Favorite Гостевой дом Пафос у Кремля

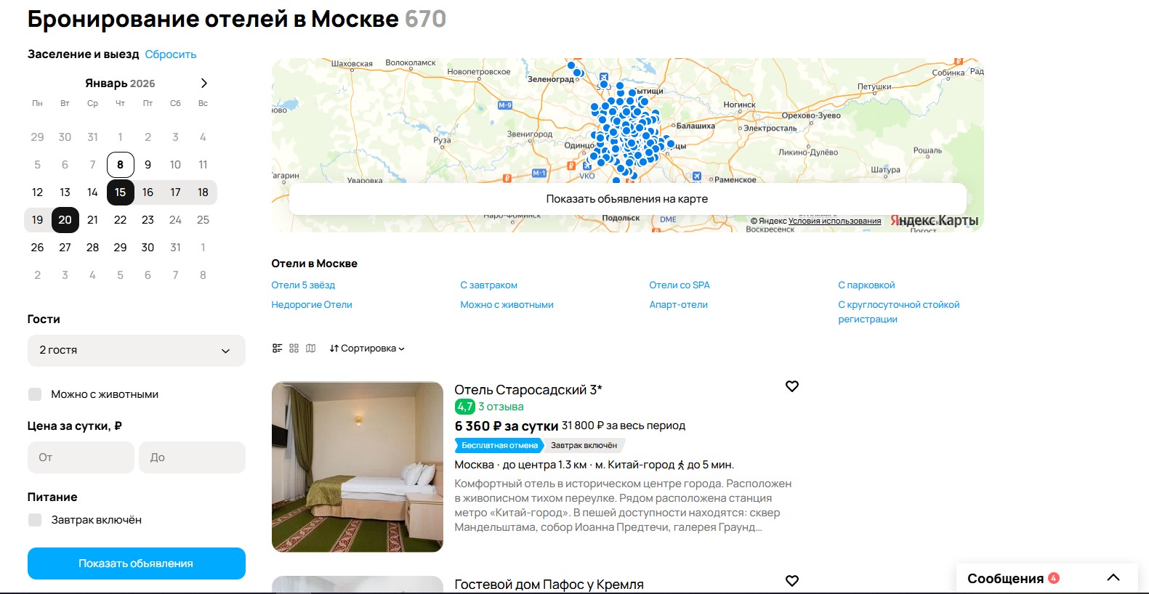click(792, 581)
